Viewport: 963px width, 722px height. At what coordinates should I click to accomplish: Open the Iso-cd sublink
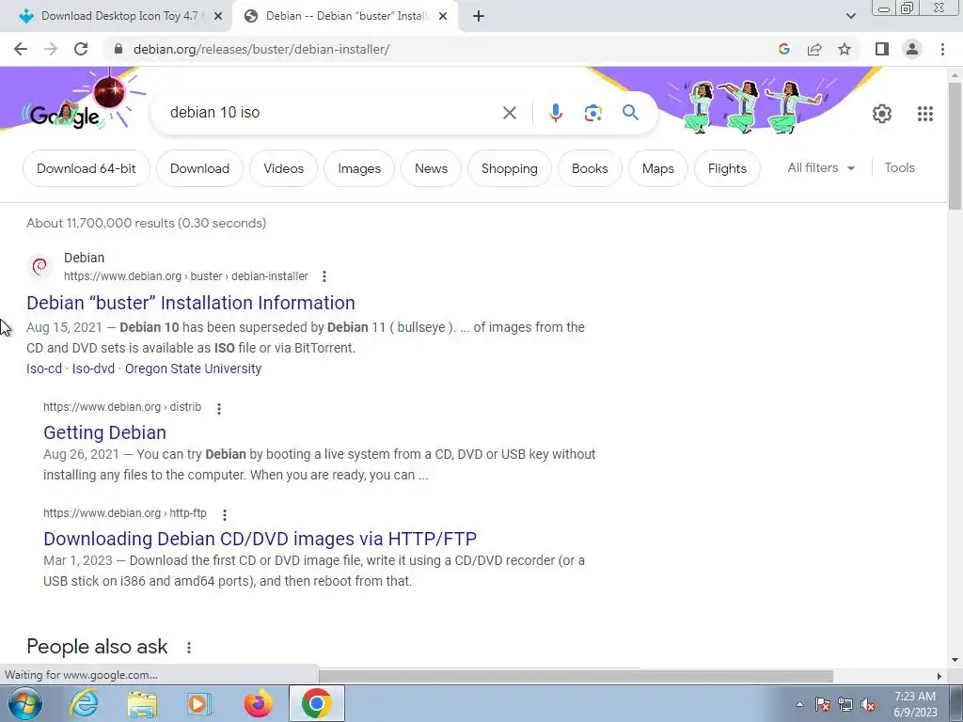(44, 369)
